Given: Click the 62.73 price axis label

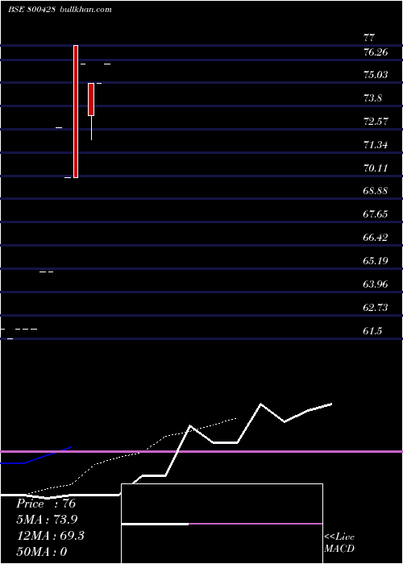Looking at the screenshot, I should (376, 308).
